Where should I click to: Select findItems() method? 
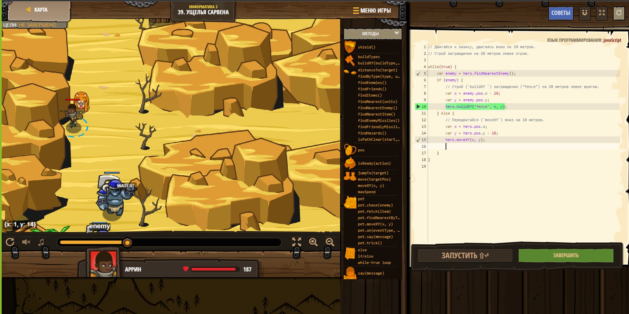click(x=370, y=95)
